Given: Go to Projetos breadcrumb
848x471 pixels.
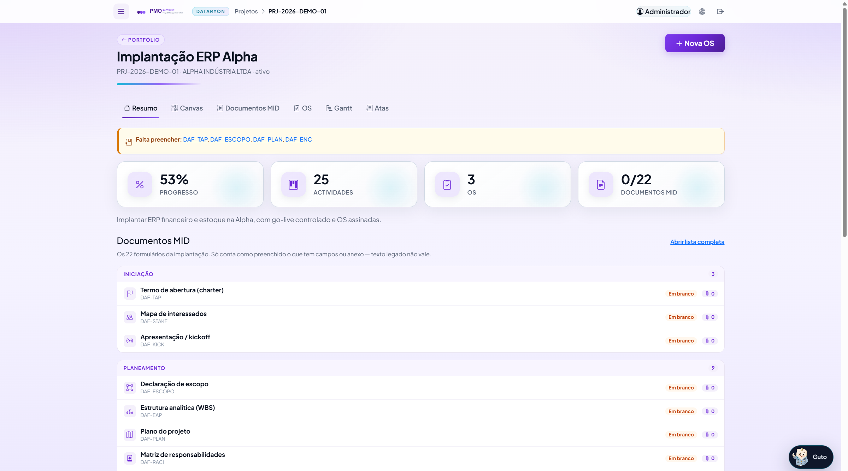Looking at the screenshot, I should (246, 11).
